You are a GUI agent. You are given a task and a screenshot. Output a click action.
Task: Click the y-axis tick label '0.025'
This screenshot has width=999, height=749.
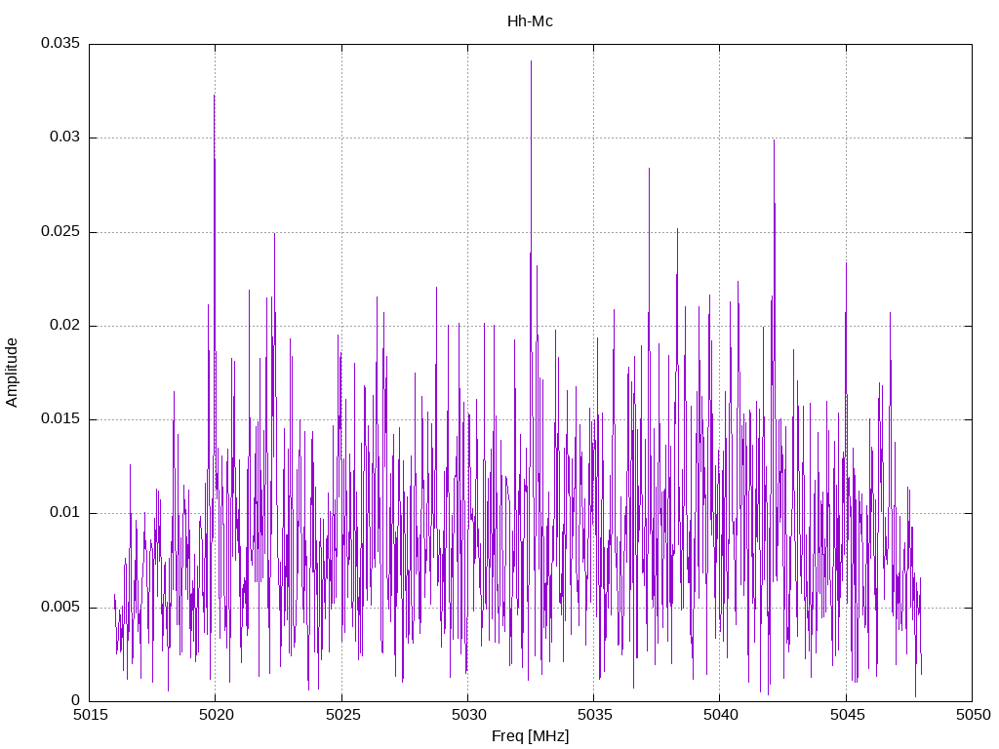[60, 231]
